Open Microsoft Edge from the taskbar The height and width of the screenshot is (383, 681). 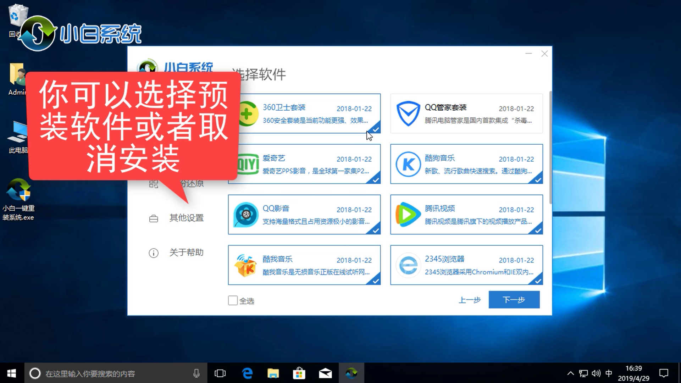247,373
